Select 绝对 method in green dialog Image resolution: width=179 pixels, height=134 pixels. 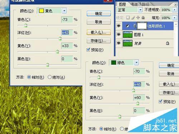tap(122, 129)
